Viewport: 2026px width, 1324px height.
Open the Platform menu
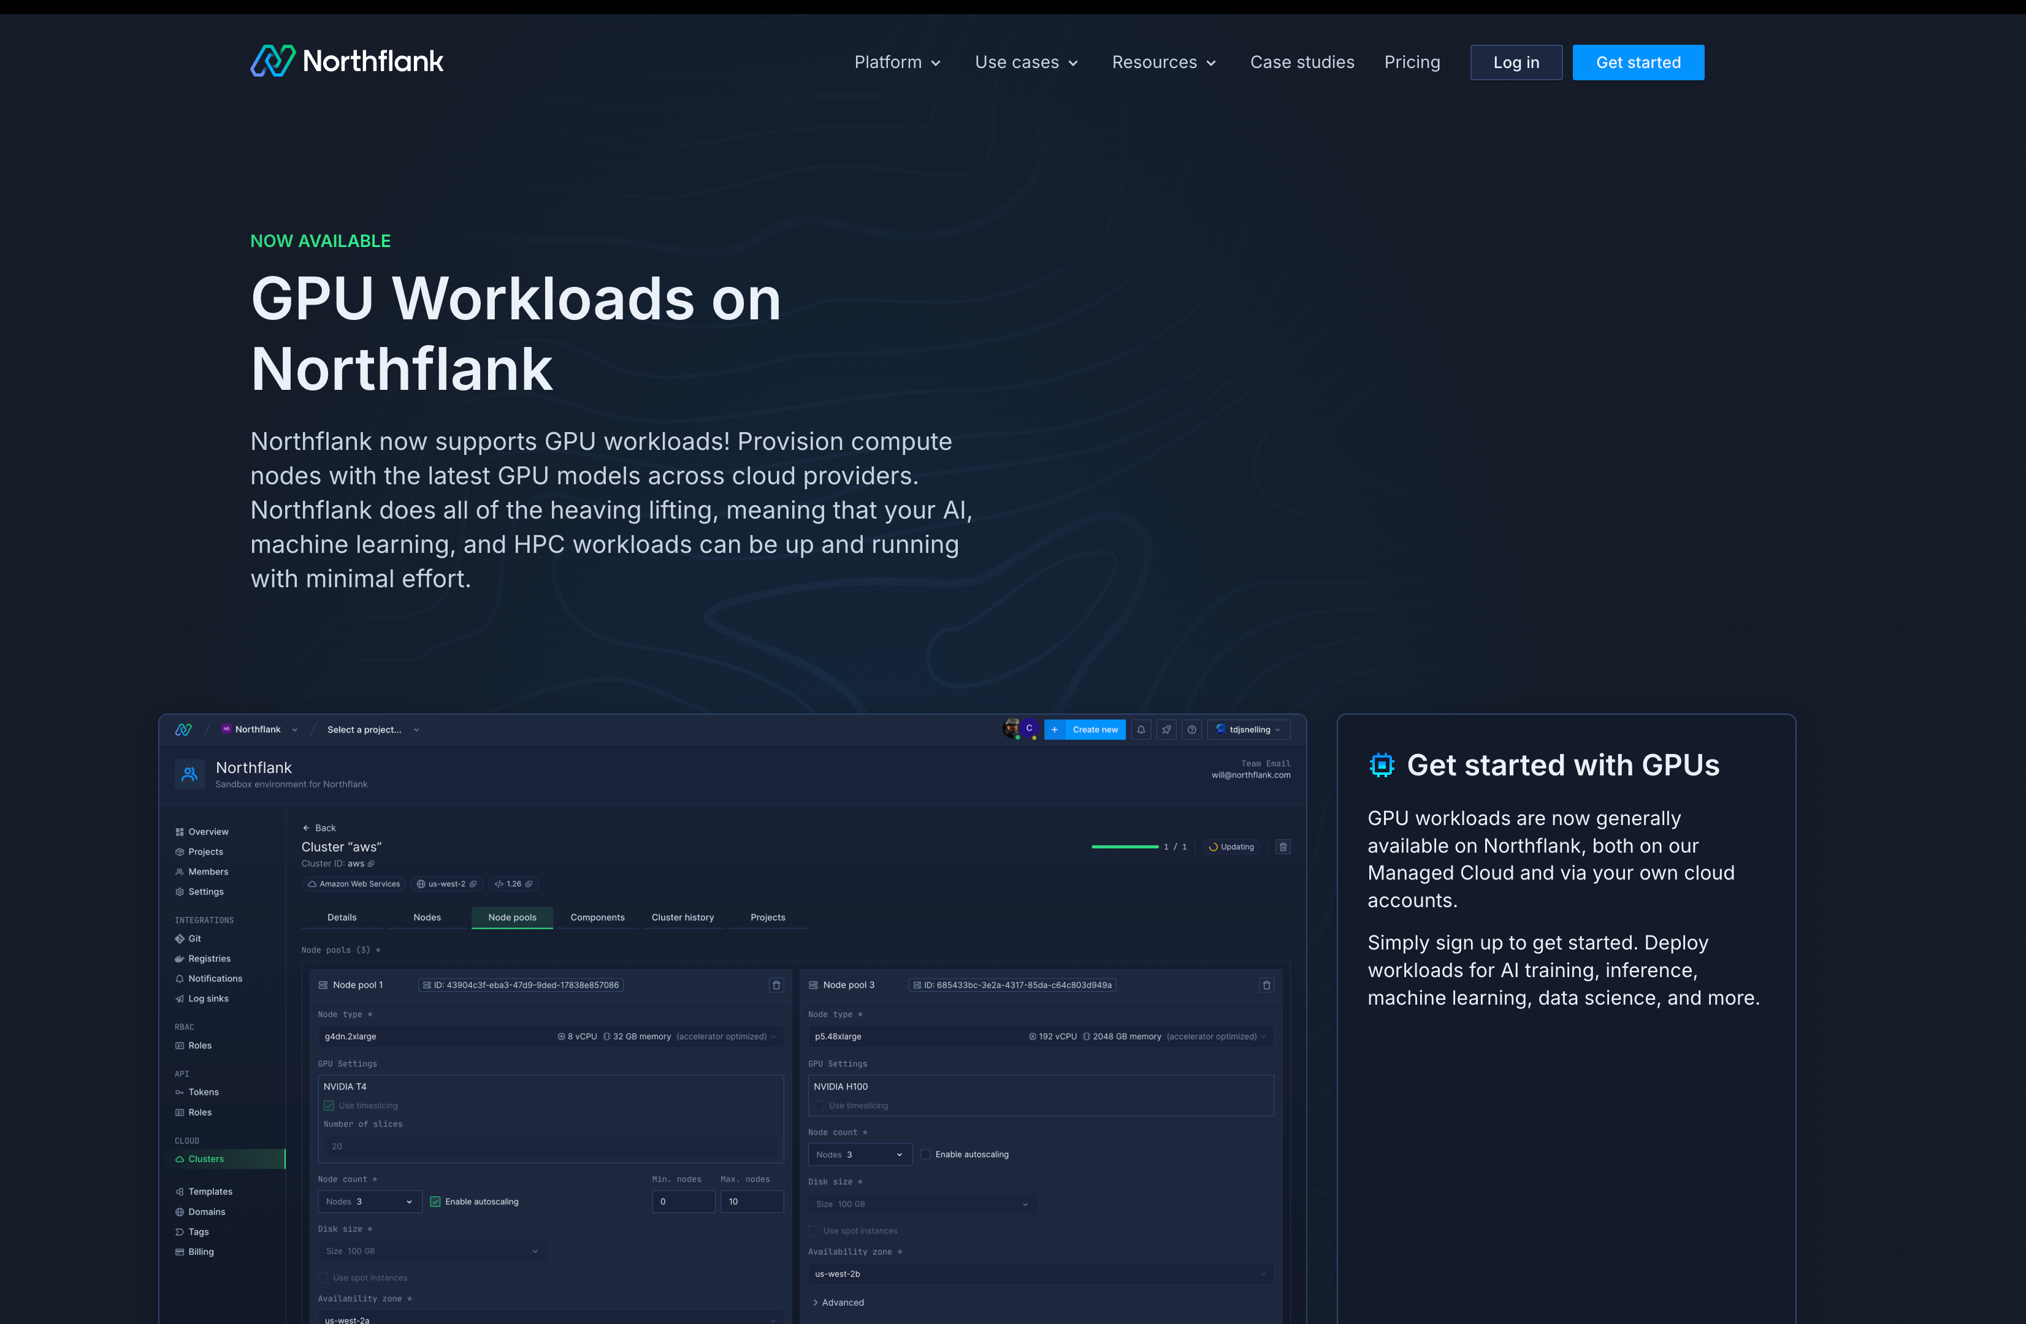point(897,62)
